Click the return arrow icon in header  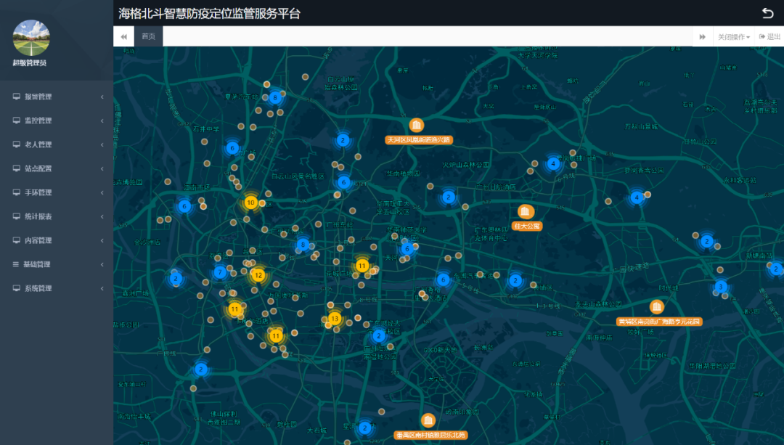767,13
